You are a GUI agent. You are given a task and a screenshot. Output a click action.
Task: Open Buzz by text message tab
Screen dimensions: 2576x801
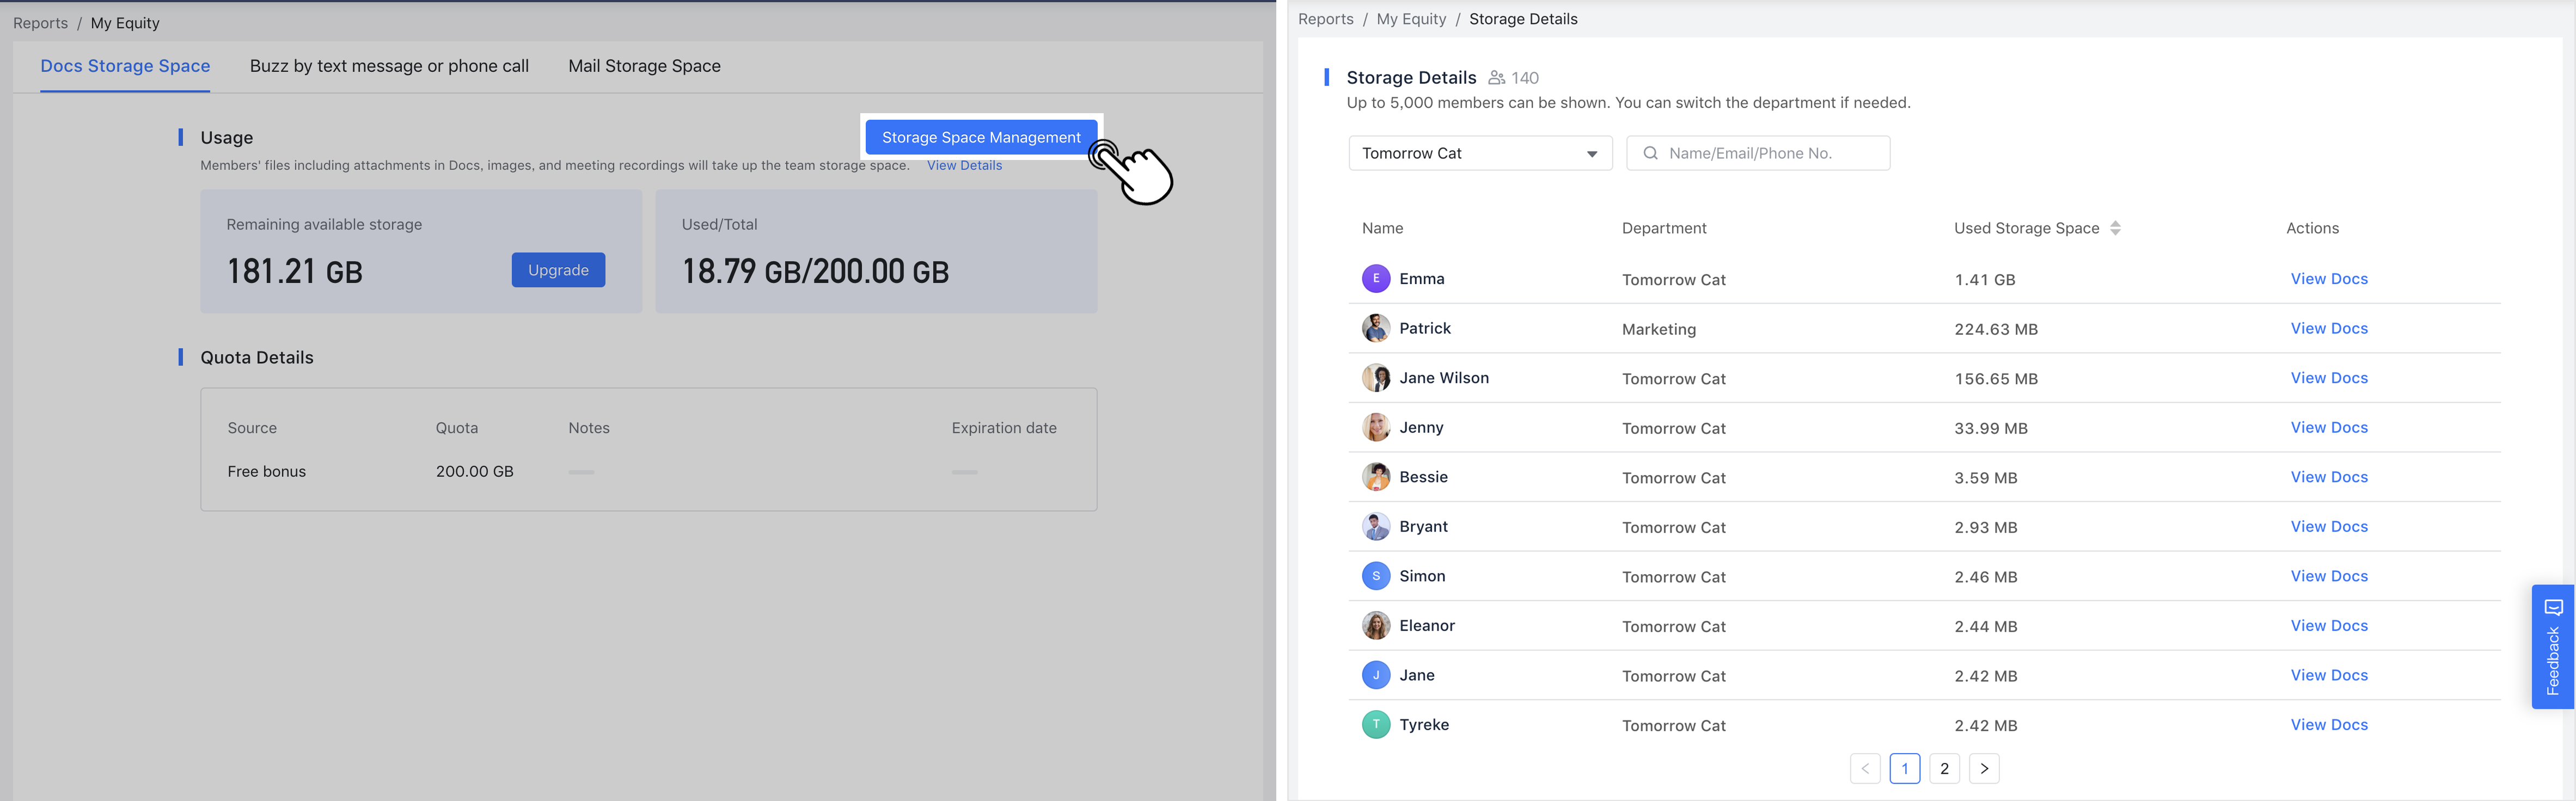389,66
